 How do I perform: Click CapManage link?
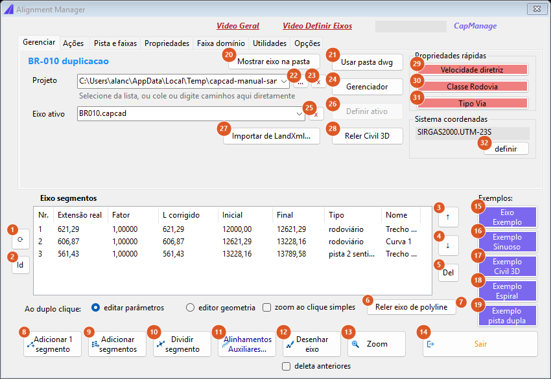click(x=475, y=26)
